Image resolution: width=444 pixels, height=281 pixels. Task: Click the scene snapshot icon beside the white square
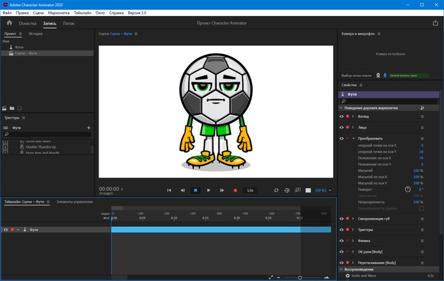click(298, 190)
